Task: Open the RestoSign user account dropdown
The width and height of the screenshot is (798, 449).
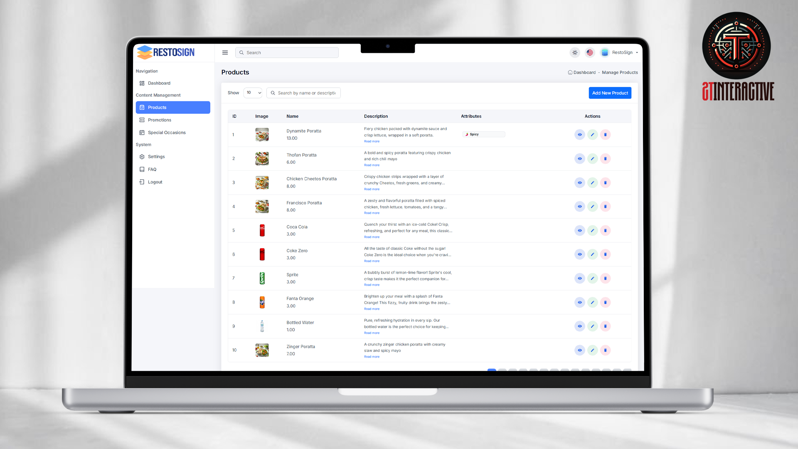Action: (621, 52)
